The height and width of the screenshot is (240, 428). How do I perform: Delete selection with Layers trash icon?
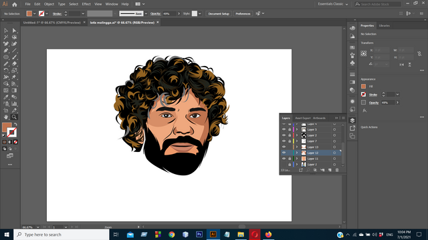point(337,170)
